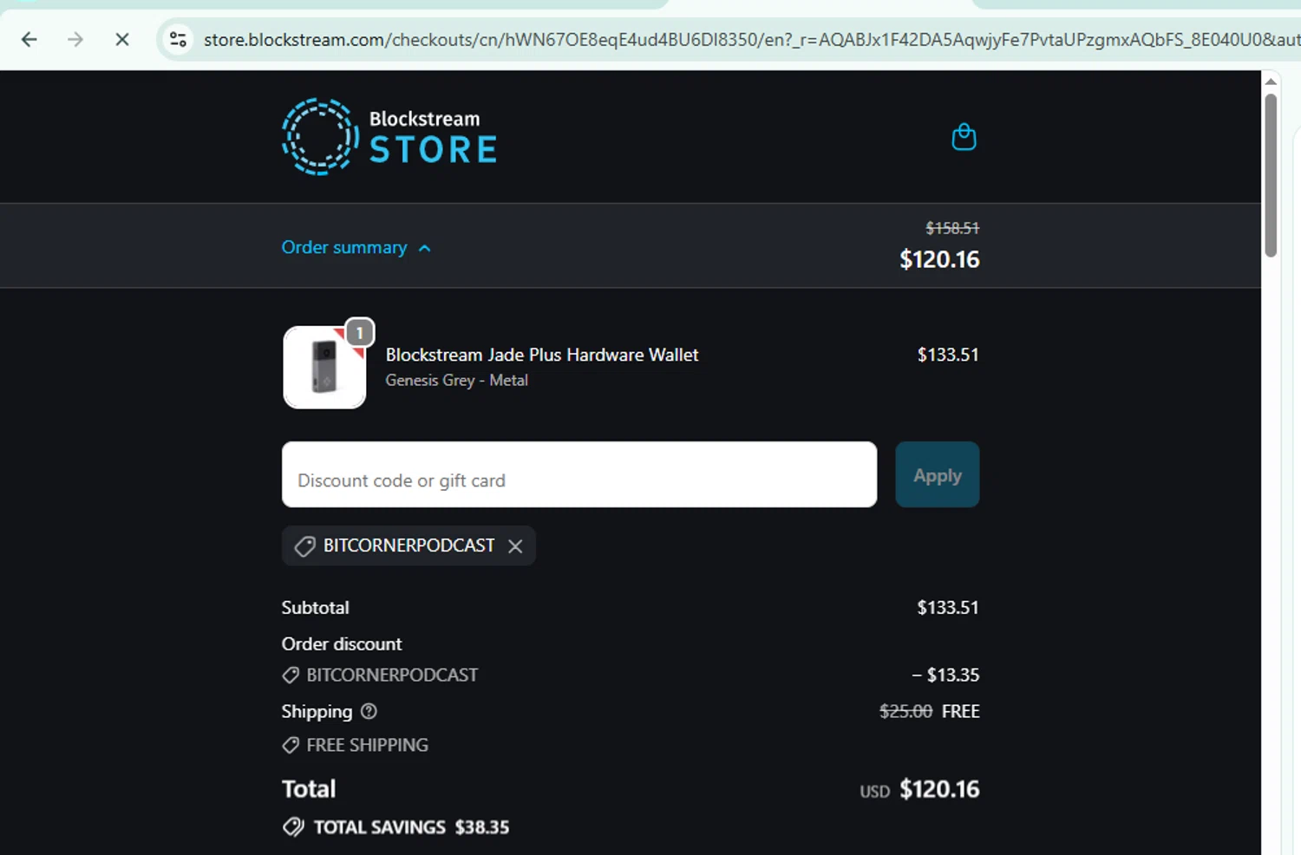Click the – $13.35 discount amount
1301x855 pixels.
click(x=945, y=675)
